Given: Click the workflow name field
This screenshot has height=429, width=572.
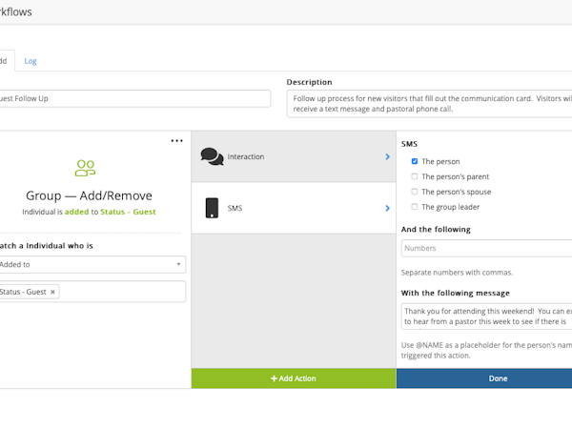Looking at the screenshot, I should pos(133,99).
